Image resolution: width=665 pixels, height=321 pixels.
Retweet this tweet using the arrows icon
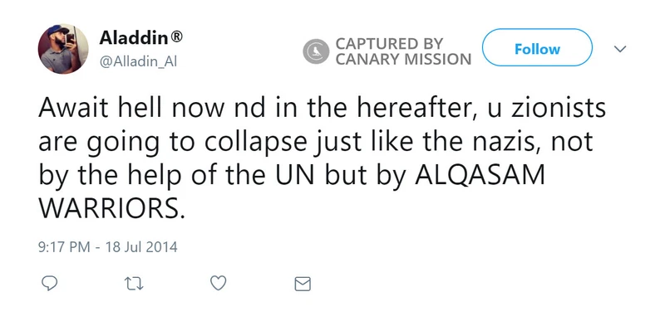click(x=134, y=284)
